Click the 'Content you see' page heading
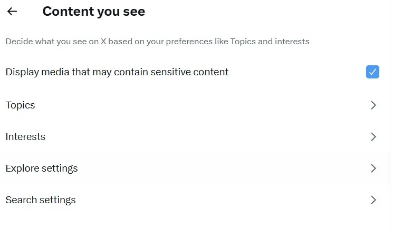Viewport: 393px width, 229px height. [x=94, y=12]
